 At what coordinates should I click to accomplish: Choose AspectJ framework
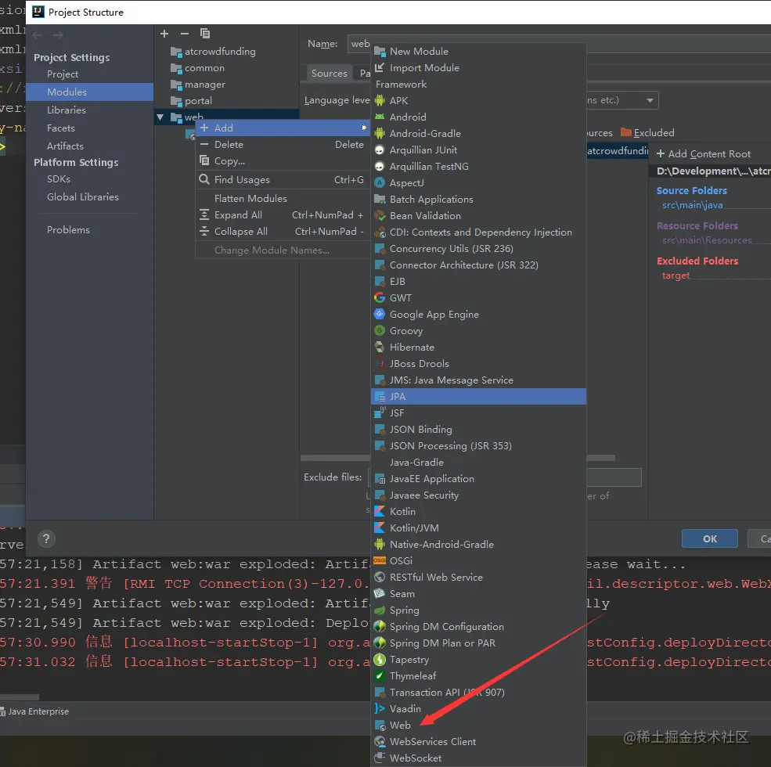coord(478,183)
